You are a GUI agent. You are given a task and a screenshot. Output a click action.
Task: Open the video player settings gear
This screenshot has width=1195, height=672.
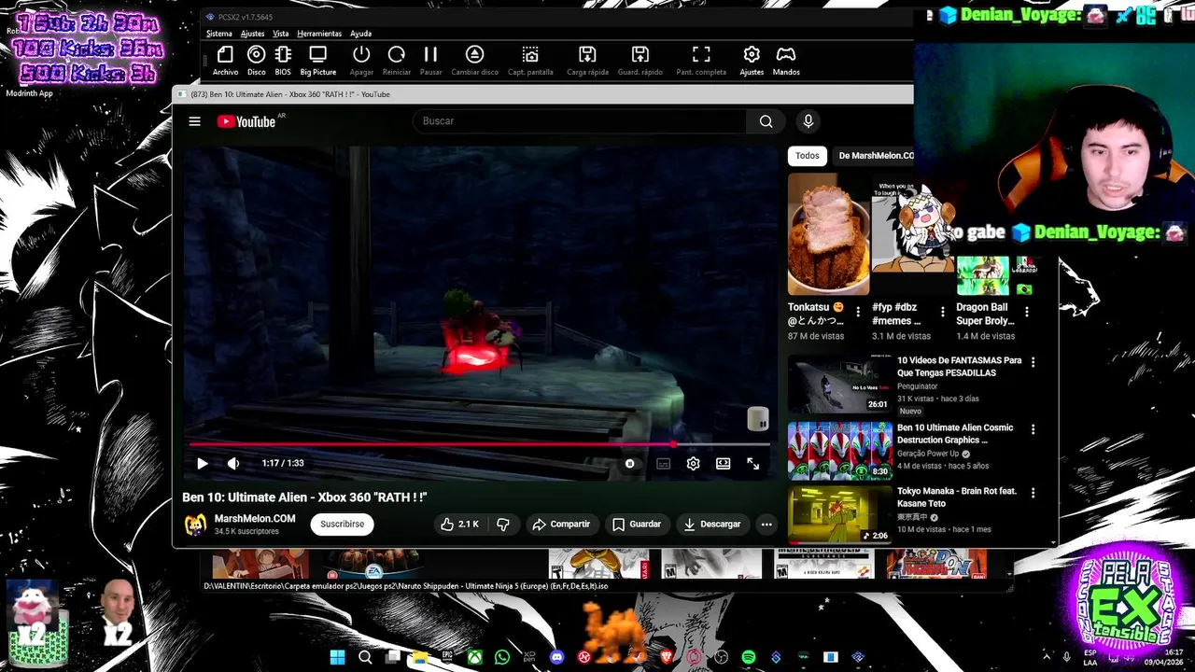pos(693,463)
